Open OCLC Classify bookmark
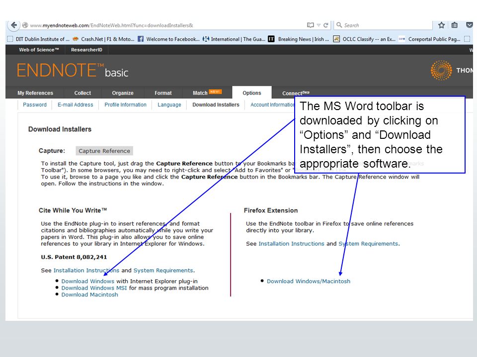The width and height of the screenshot is (477, 357). [x=364, y=39]
